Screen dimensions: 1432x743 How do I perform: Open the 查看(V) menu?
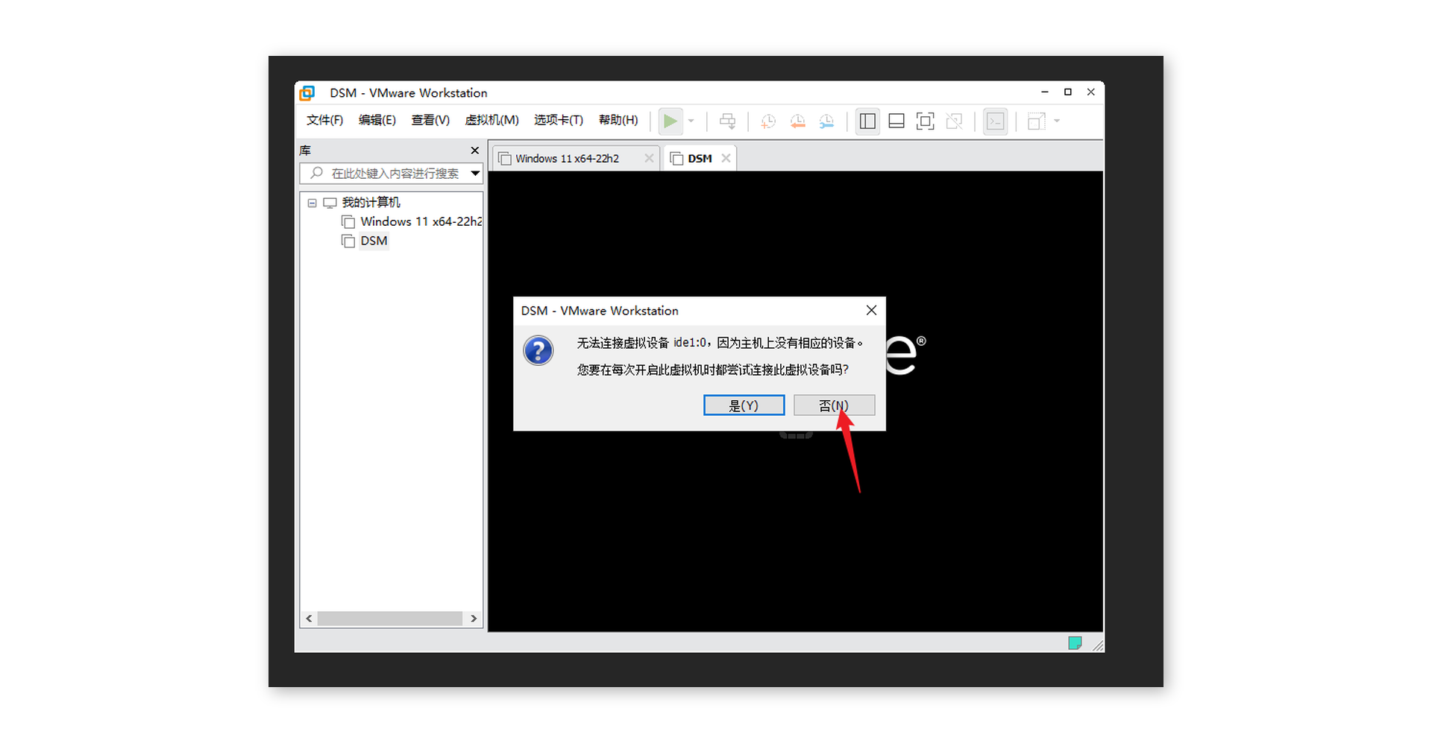(430, 120)
